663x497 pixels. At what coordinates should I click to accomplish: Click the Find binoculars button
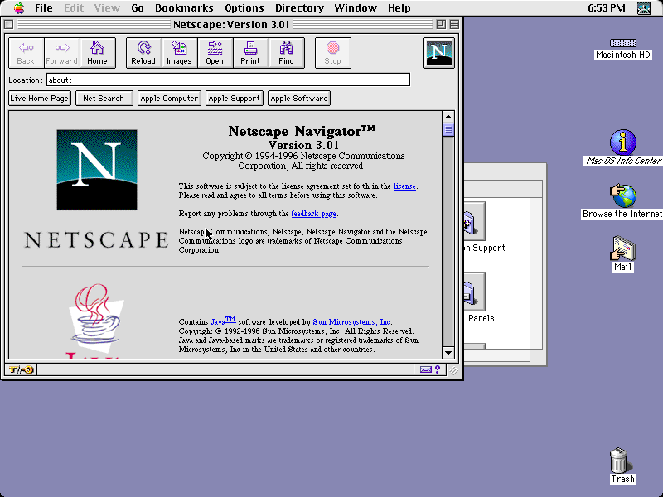pyautogui.click(x=286, y=53)
